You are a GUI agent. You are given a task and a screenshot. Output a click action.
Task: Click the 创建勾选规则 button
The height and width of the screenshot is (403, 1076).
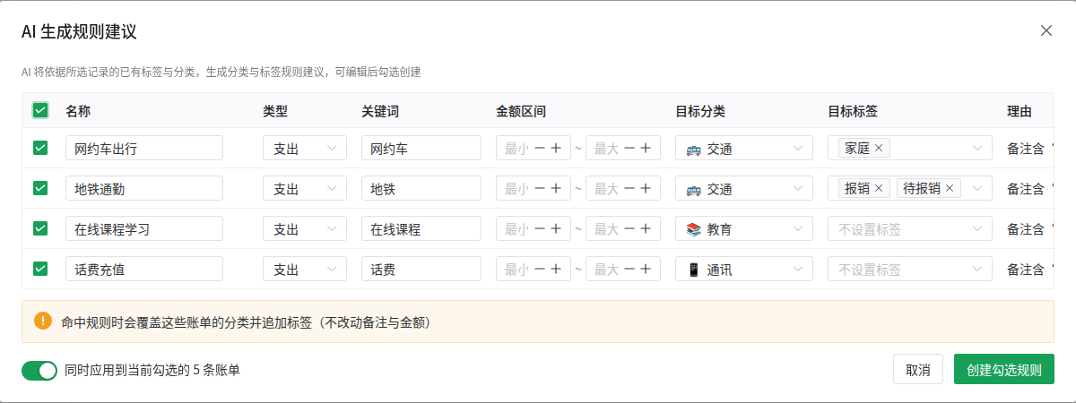coord(1004,369)
